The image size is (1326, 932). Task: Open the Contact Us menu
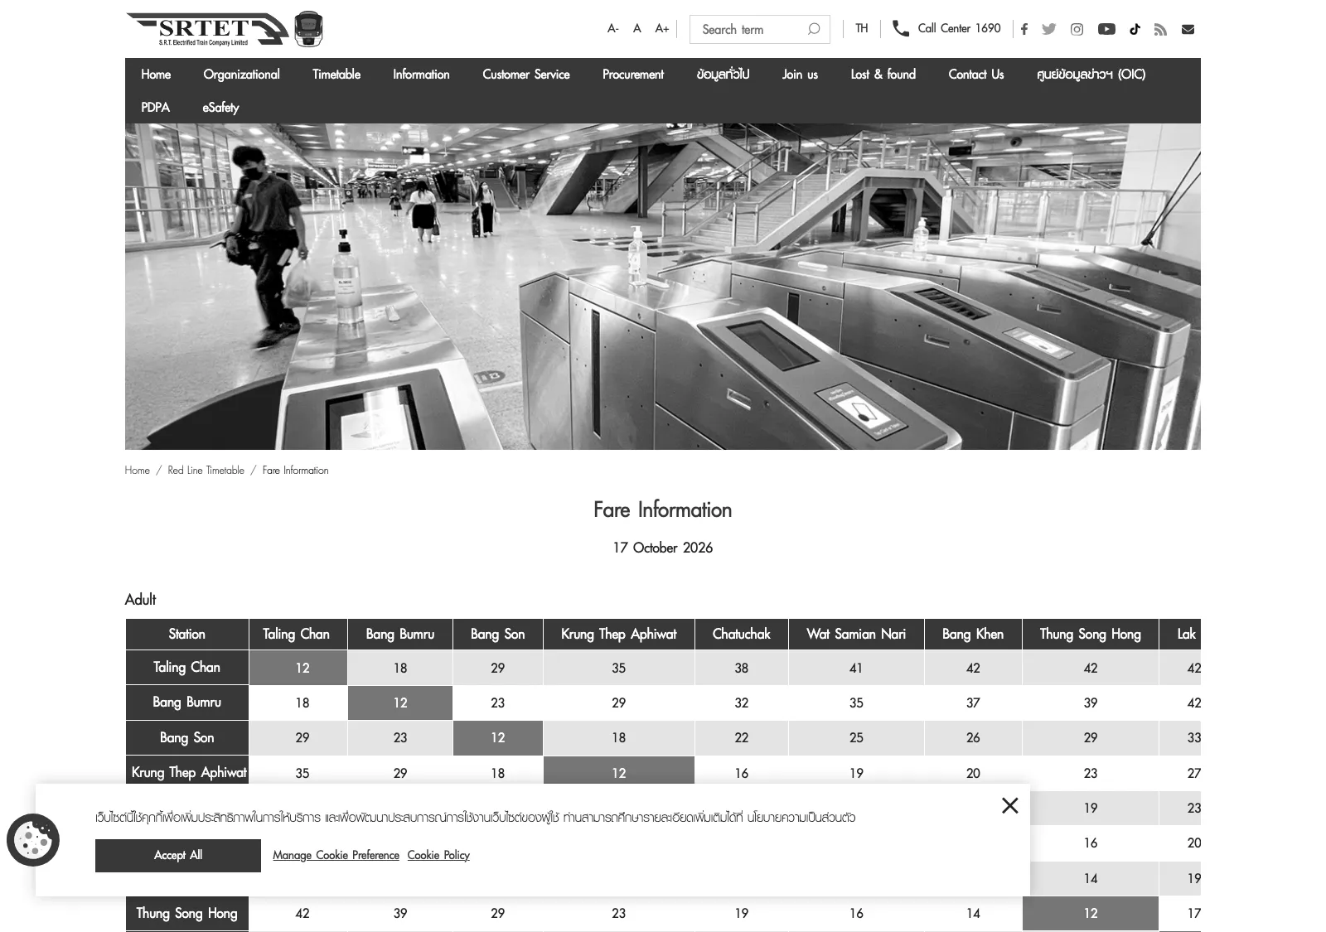(x=976, y=74)
